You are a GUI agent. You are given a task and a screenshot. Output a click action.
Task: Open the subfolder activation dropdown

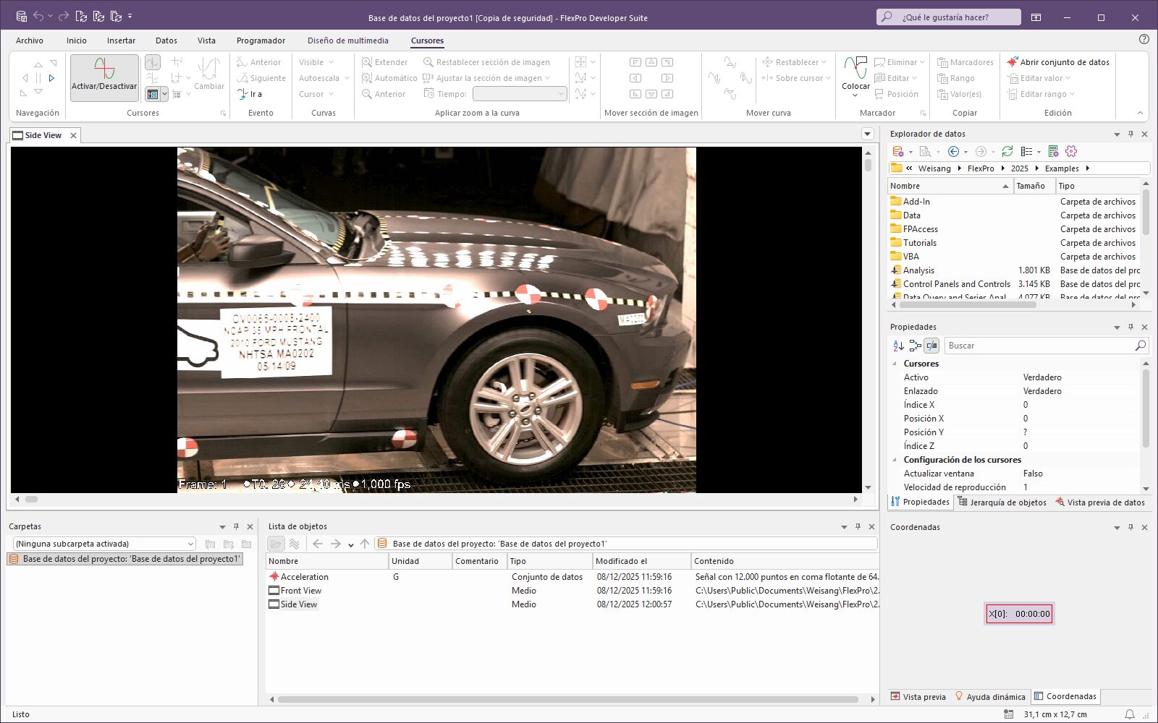click(x=190, y=544)
